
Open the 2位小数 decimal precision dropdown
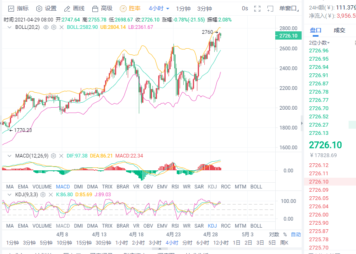320,42
